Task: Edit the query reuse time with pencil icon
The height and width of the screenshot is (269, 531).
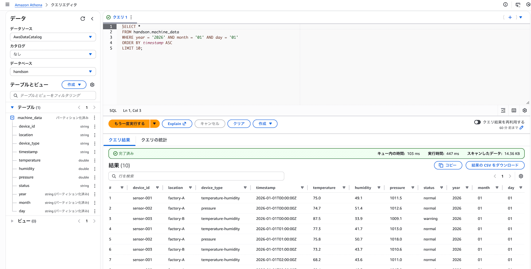Action: pos(521,128)
